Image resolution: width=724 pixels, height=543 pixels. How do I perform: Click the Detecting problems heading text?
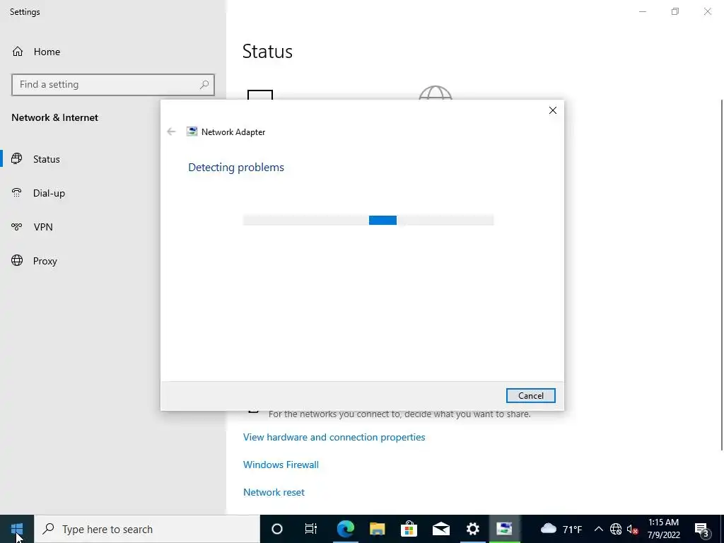tap(236, 167)
